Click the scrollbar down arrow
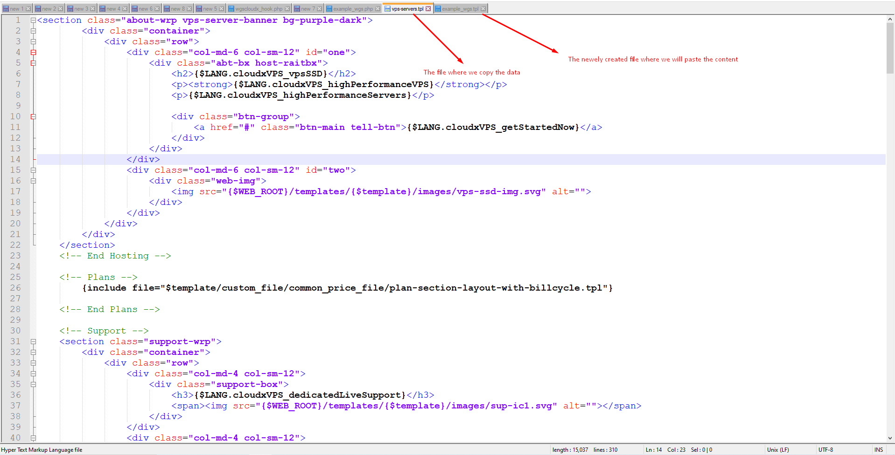 pos(890,438)
